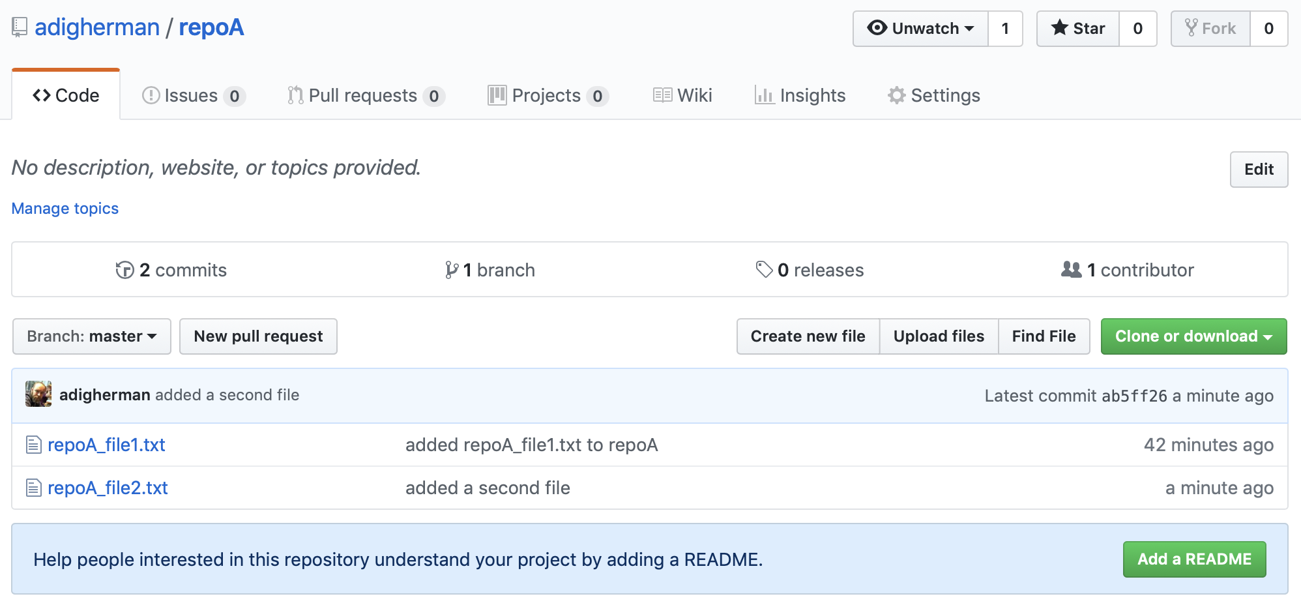Click New pull request
1301x605 pixels.
pyautogui.click(x=258, y=336)
